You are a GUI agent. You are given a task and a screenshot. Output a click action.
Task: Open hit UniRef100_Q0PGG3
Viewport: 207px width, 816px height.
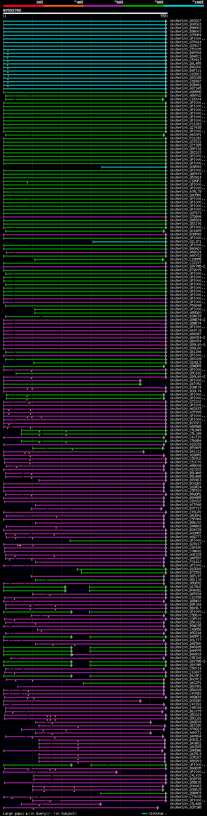pos(186,25)
